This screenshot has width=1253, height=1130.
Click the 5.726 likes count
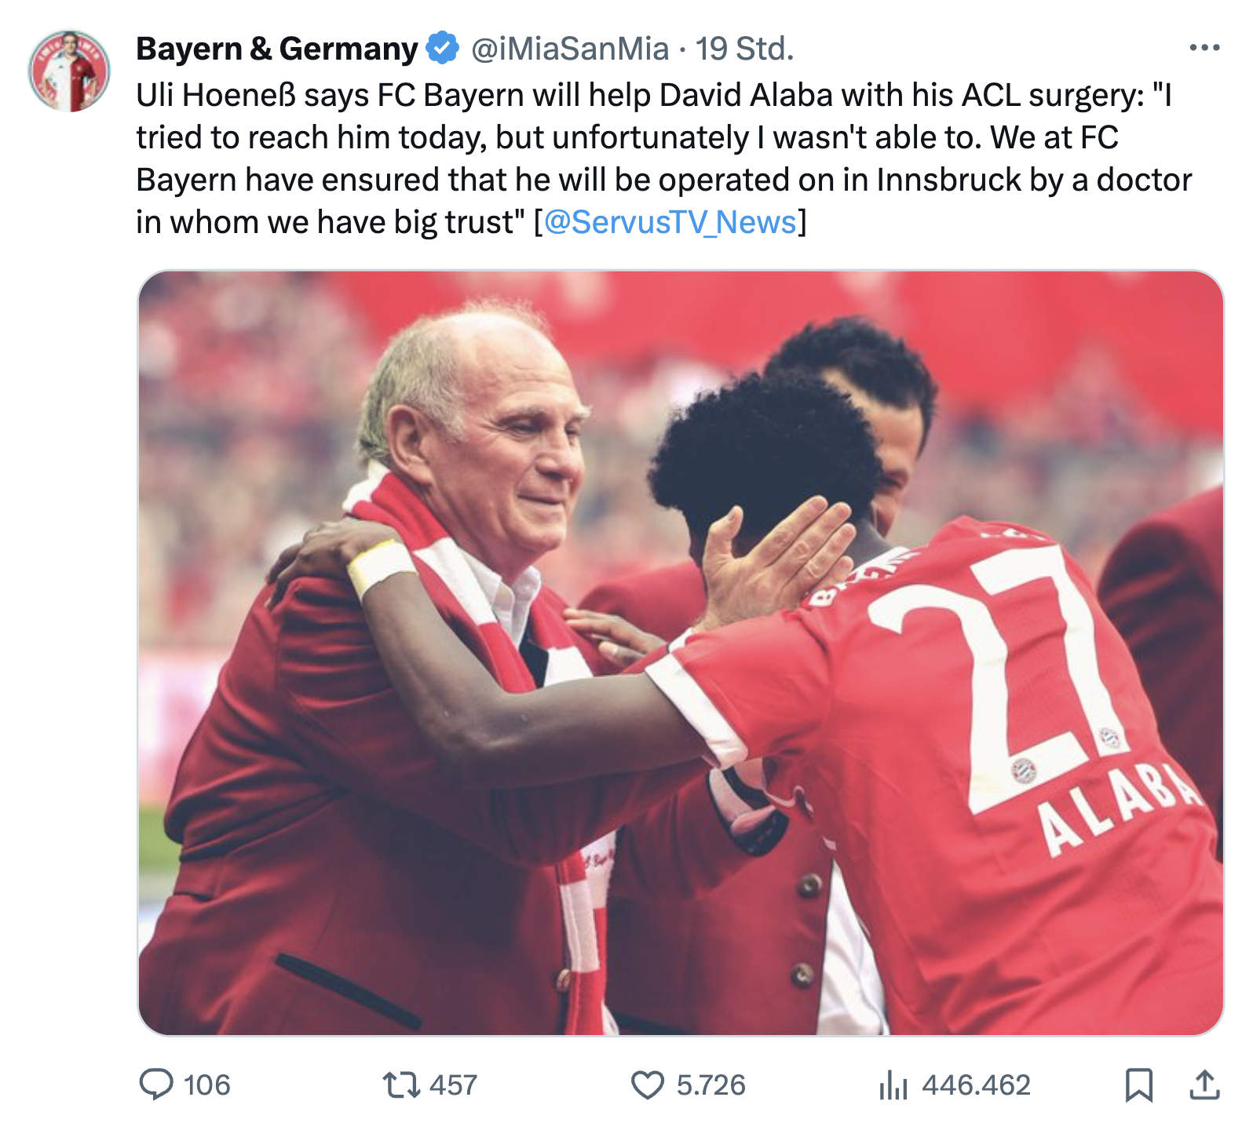pyautogui.click(x=711, y=1085)
